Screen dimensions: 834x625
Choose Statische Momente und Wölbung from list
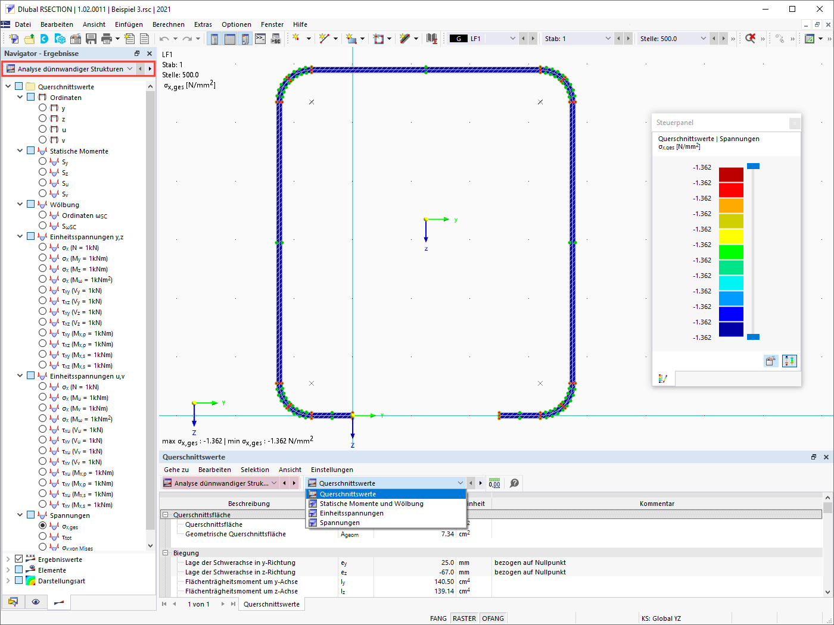[x=385, y=504]
